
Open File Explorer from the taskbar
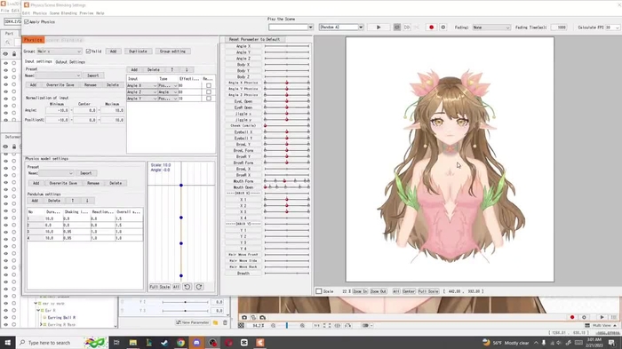click(133, 343)
